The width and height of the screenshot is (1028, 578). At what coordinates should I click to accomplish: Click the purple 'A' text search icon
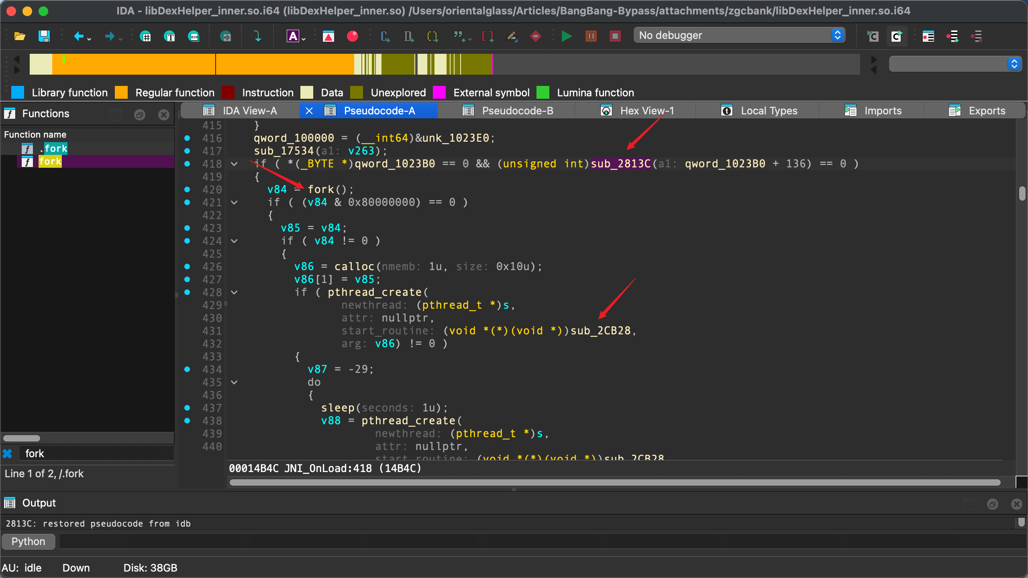point(293,36)
